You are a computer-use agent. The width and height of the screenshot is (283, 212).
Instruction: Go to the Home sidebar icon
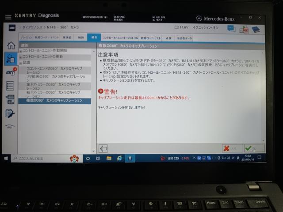(x=11, y=45)
